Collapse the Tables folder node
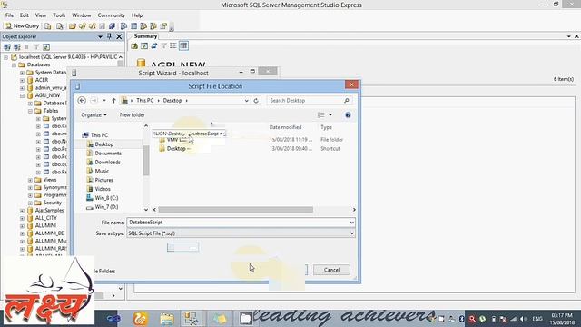The width and height of the screenshot is (581, 327). click(x=30, y=111)
